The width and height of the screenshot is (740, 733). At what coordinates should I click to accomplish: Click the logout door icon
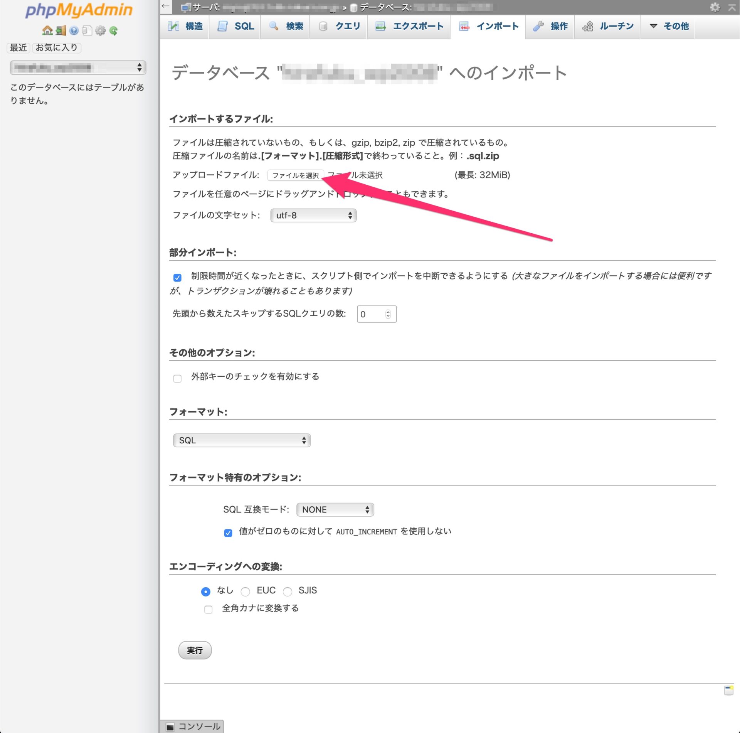click(x=61, y=30)
